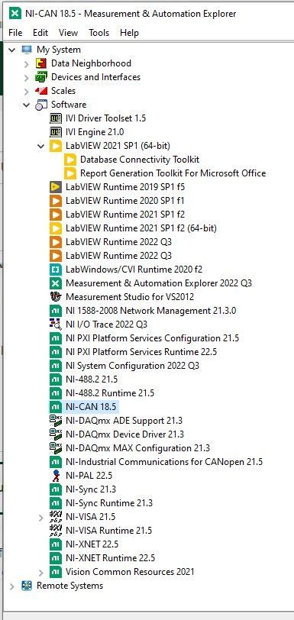
Task: Click the Data Neighborhood icon
Action: [x=41, y=63]
